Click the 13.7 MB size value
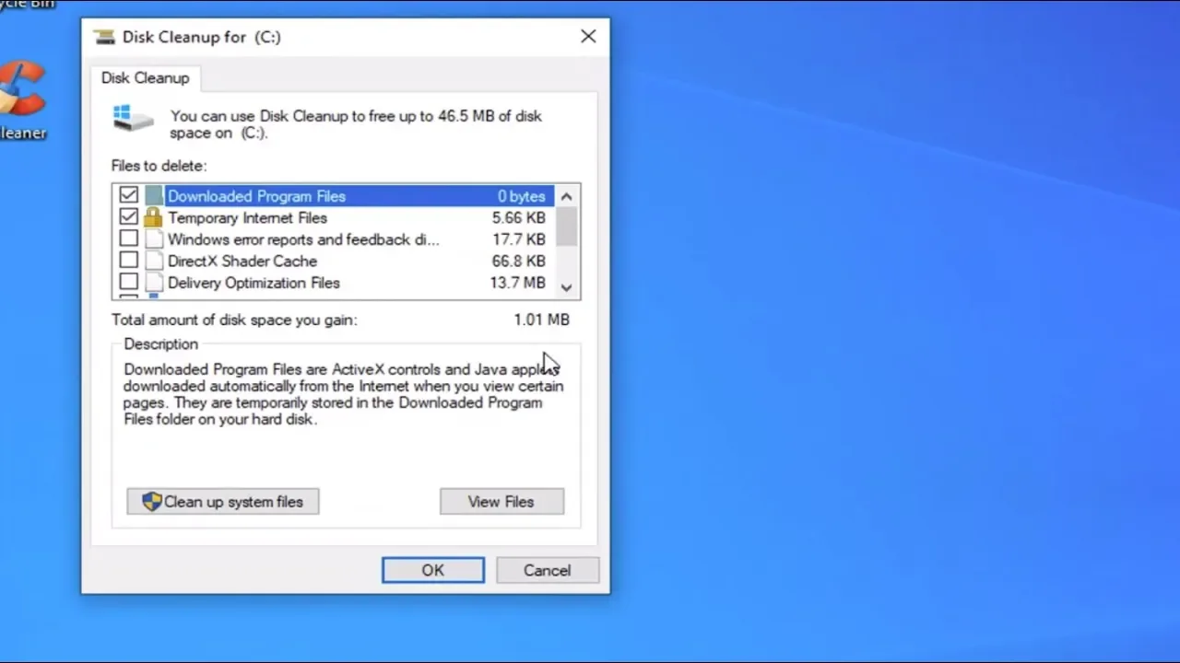Viewport: 1180px width, 663px height. (518, 283)
